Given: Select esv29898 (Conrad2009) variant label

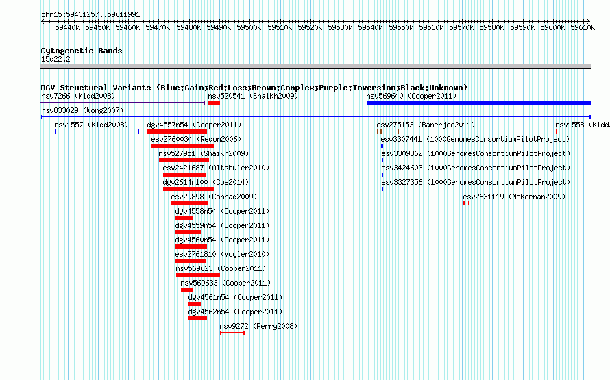Looking at the screenshot, I should tap(214, 197).
